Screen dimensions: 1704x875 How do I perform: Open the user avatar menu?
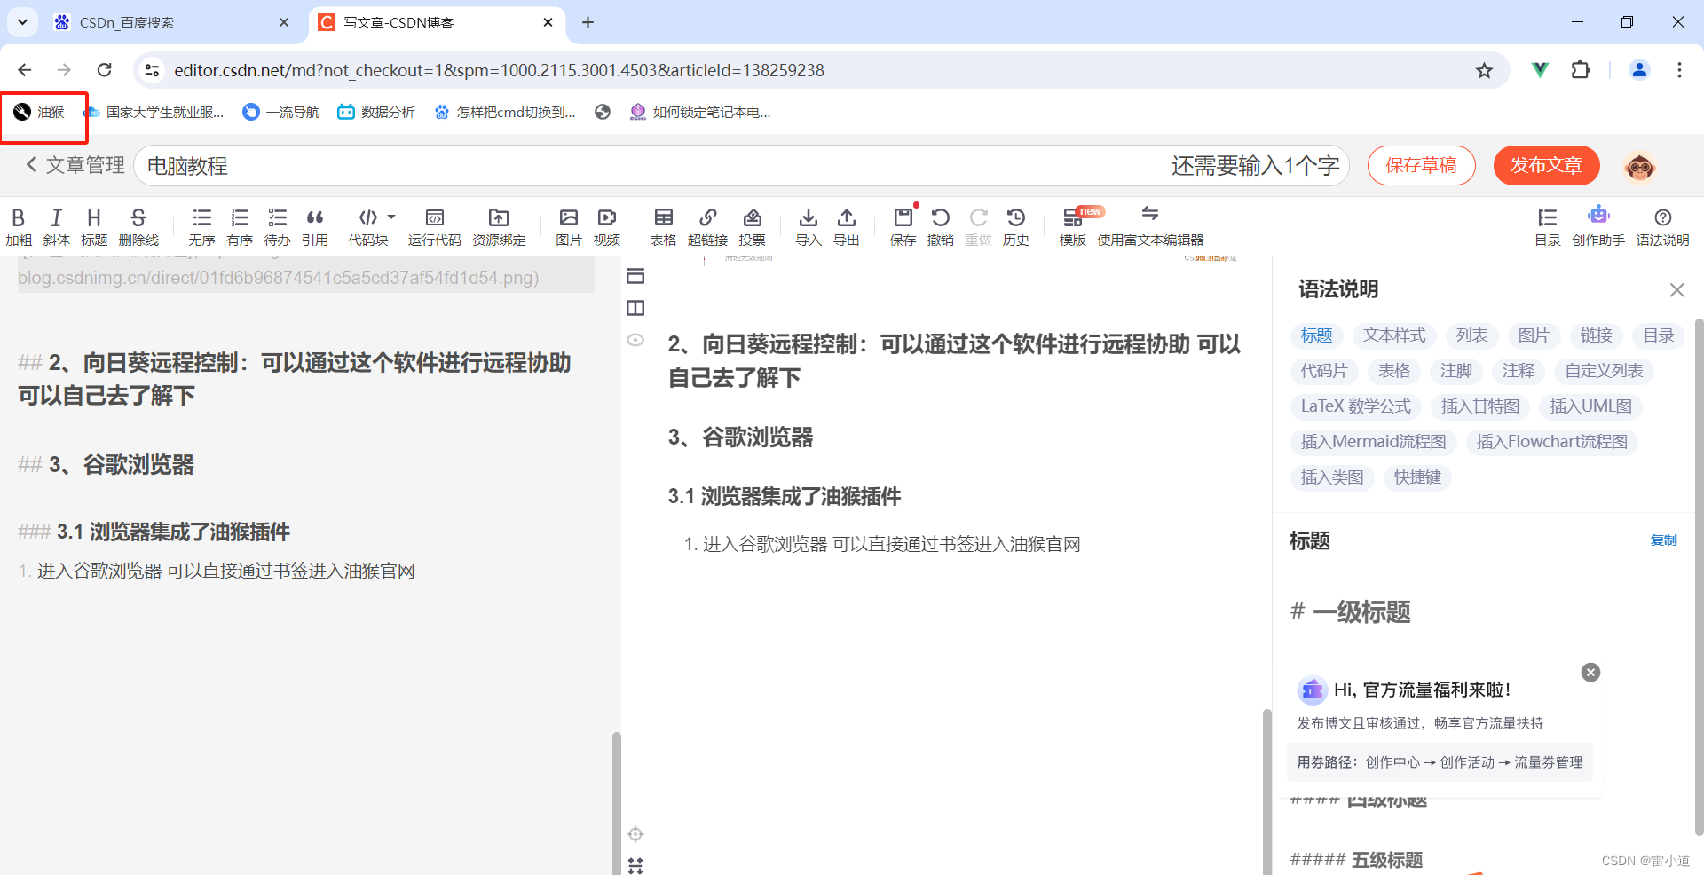(x=1640, y=166)
